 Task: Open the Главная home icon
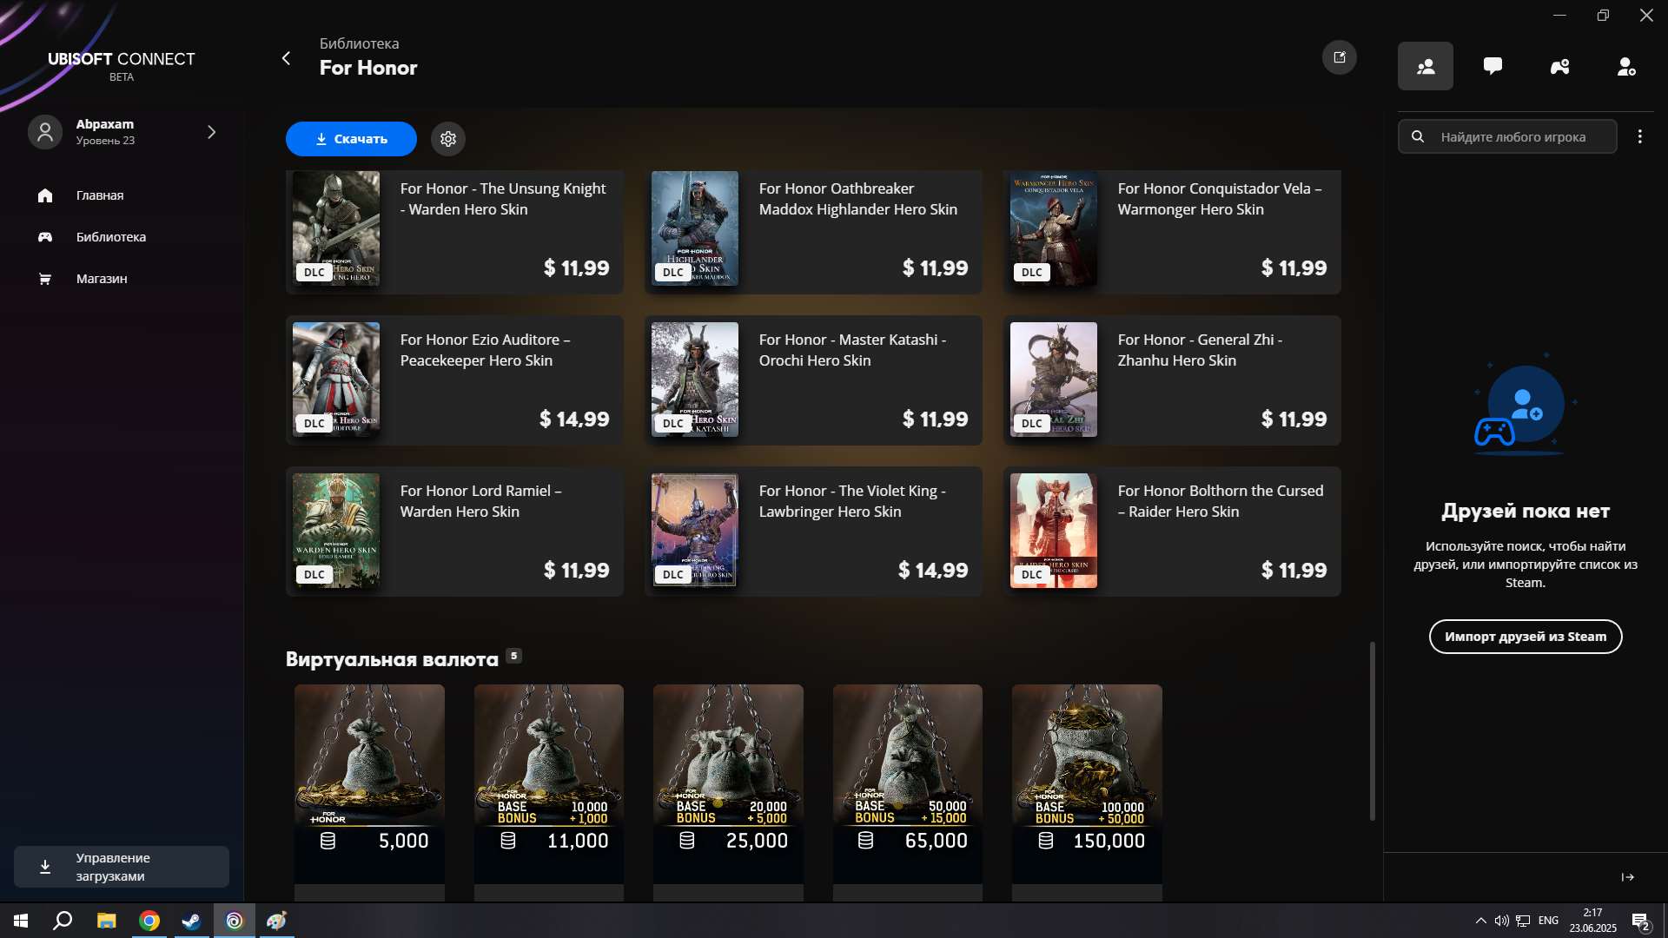coord(44,195)
